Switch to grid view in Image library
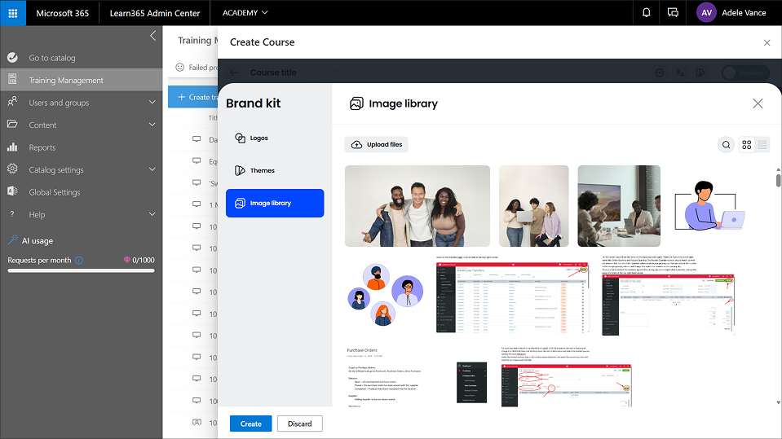Image resolution: width=782 pixels, height=439 pixels. pyautogui.click(x=746, y=145)
